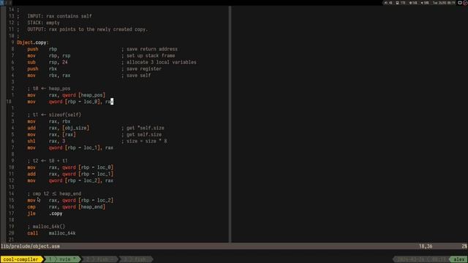The height and width of the screenshot is (263, 468).
Task: Click current line number 18 in the gutter
Action: (9, 102)
